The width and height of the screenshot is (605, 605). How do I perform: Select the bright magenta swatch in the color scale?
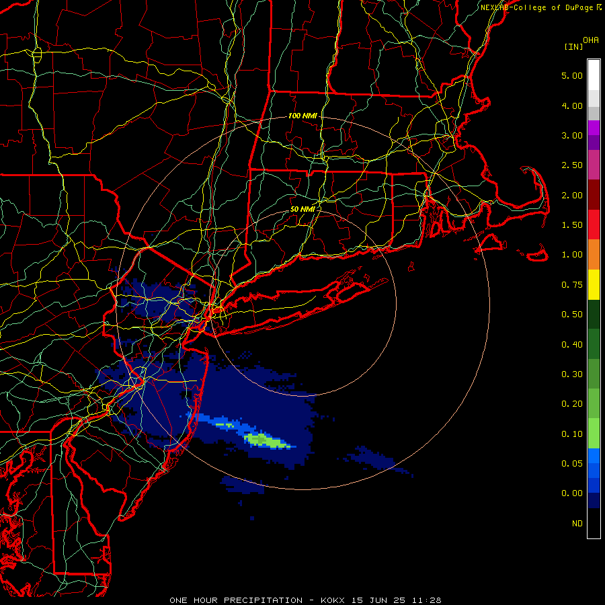[x=594, y=128]
